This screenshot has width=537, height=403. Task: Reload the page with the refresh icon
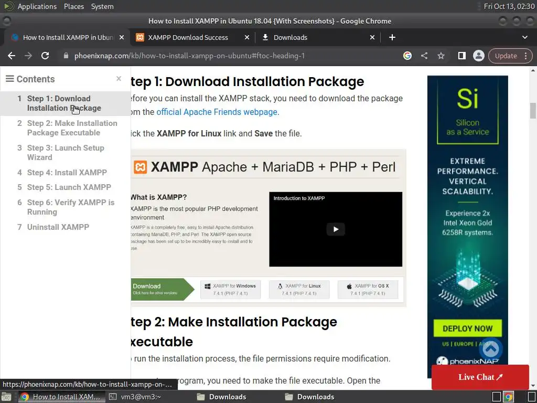click(45, 56)
